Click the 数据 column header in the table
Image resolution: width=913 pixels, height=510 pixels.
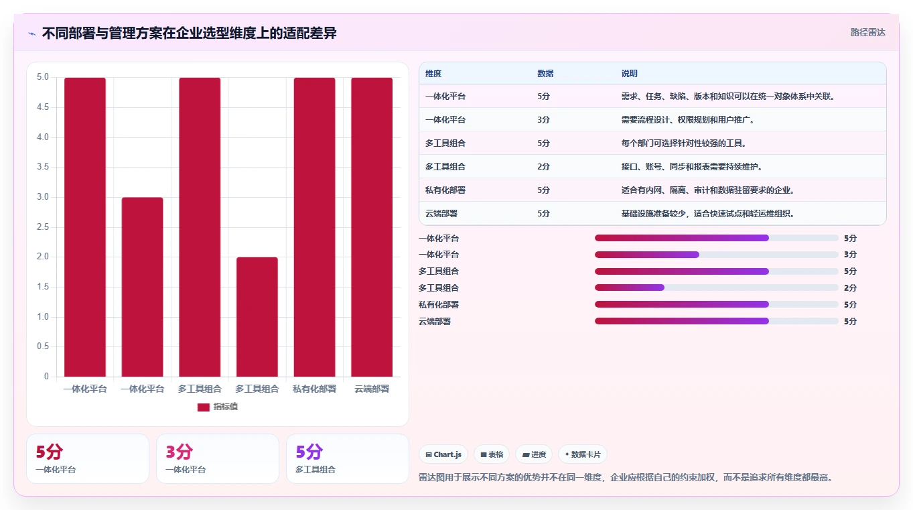[545, 74]
